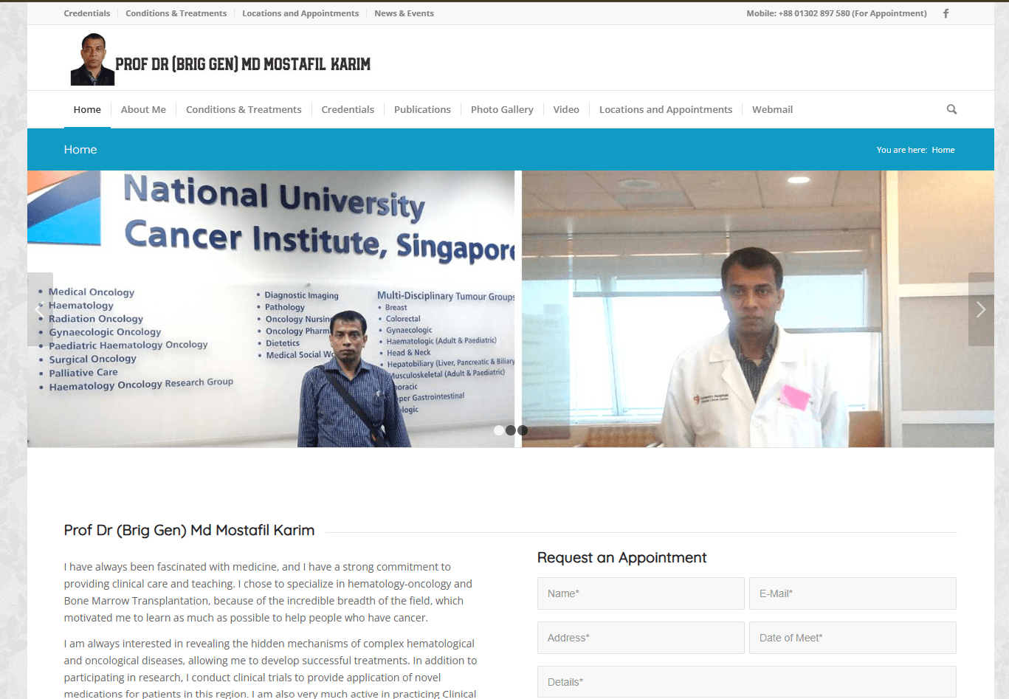Select the second slider dot
The image size is (1009, 699).
click(x=511, y=430)
